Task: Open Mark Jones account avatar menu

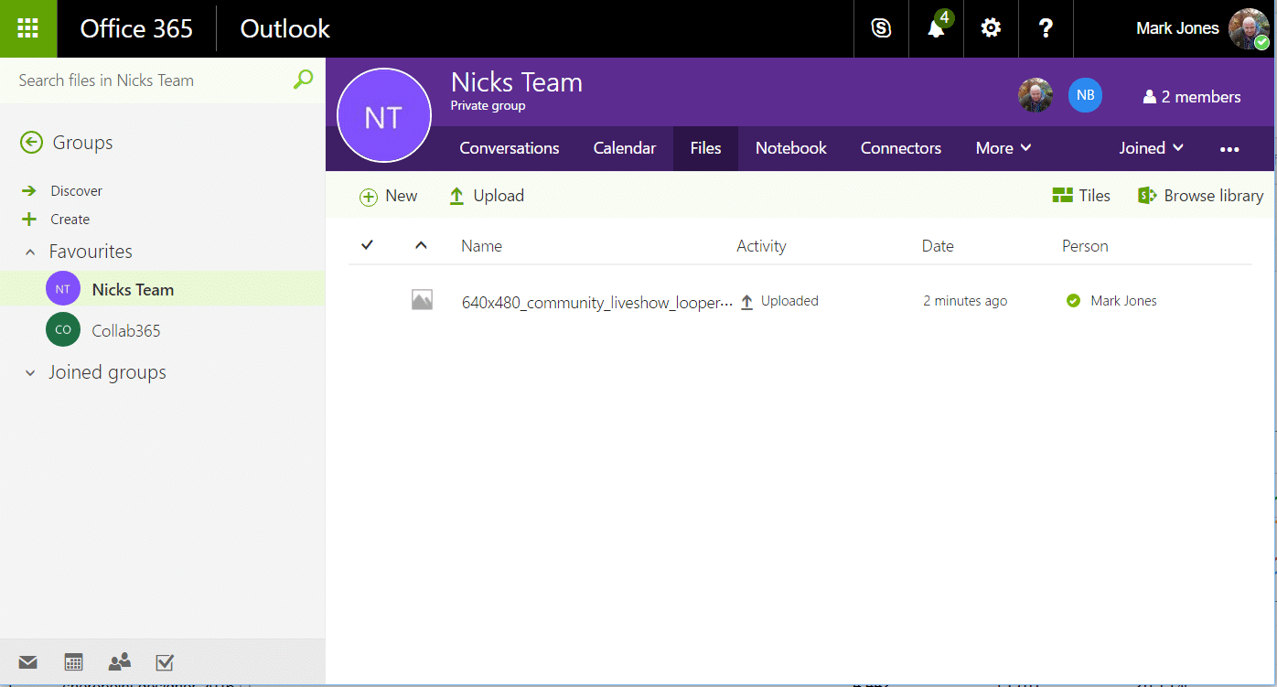Action: coord(1249,28)
